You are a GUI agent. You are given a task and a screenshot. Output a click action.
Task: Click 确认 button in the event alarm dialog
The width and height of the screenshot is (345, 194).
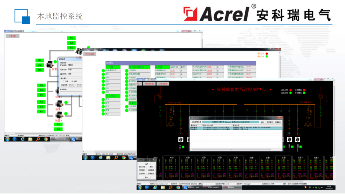point(263,122)
